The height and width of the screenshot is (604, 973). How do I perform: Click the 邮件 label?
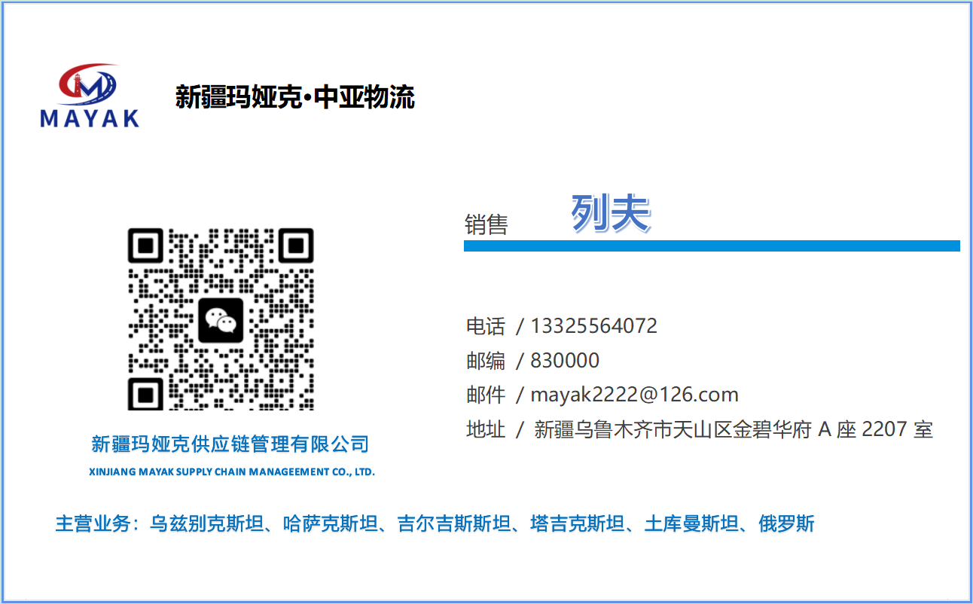pyautogui.click(x=486, y=395)
